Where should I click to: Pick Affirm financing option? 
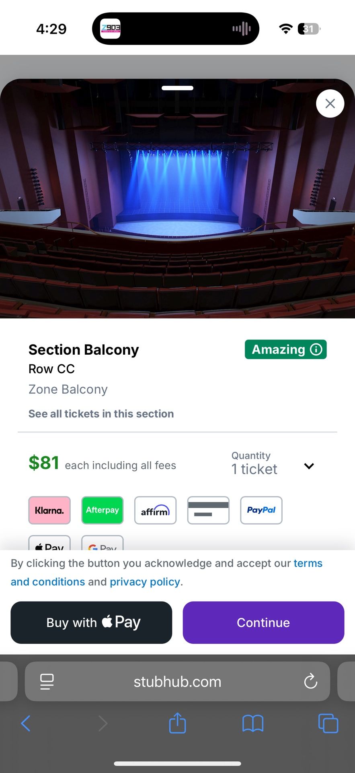[155, 510]
